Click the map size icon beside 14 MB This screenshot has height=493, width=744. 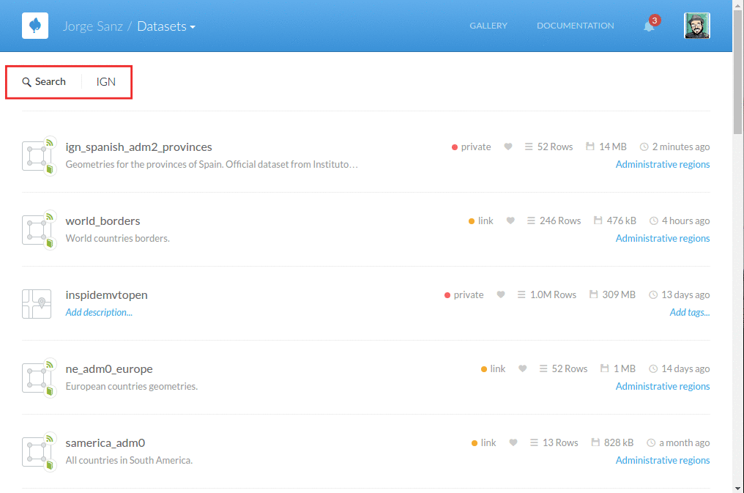click(x=589, y=146)
